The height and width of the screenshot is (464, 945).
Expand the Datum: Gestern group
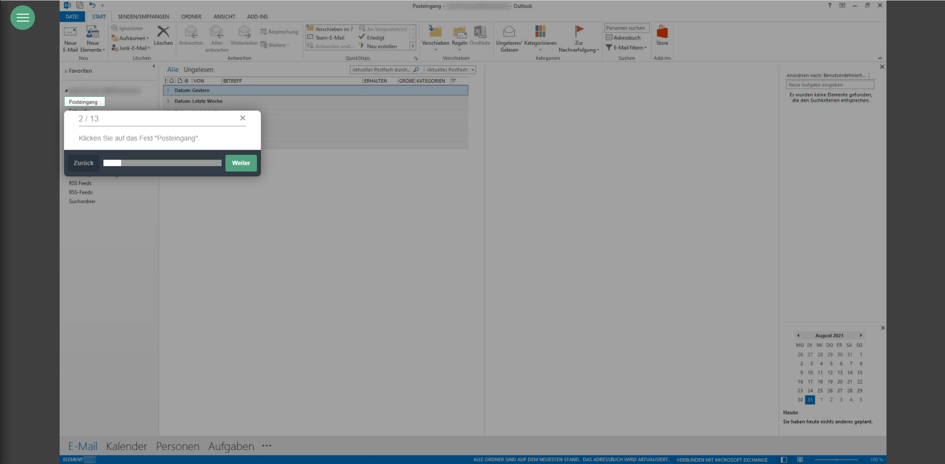pos(169,91)
